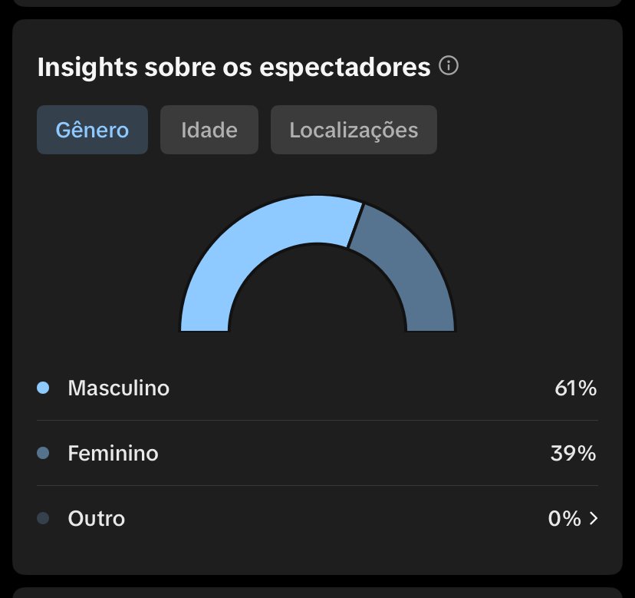The height and width of the screenshot is (598, 635).
Task: Switch to the Idade tab
Action: (x=209, y=130)
